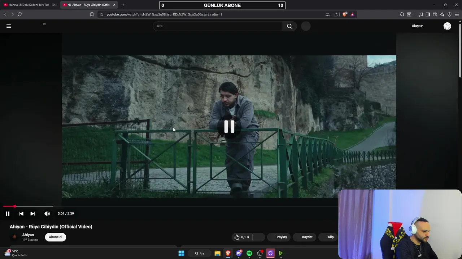This screenshot has height=259, width=462.
Task: Open Ahiyan channel avatar
Action: (x=14, y=237)
